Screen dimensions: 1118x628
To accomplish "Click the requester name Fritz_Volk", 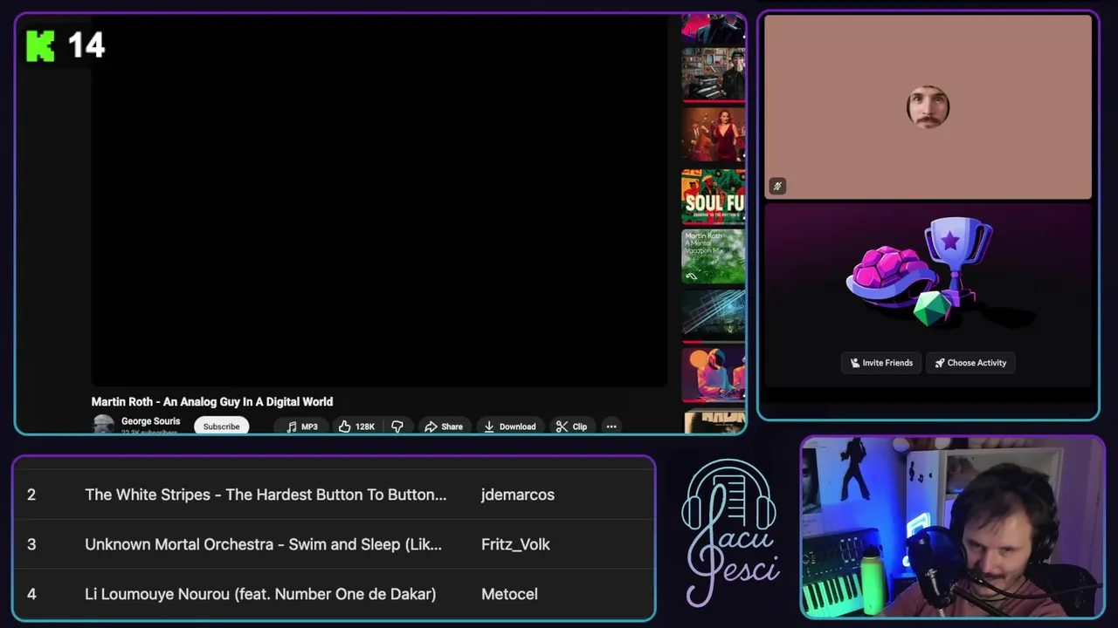I will [515, 544].
